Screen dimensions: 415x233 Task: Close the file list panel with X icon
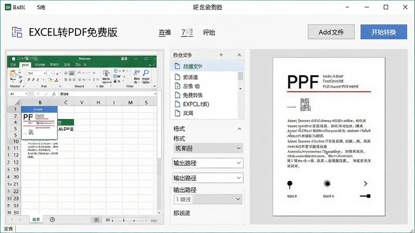click(239, 55)
